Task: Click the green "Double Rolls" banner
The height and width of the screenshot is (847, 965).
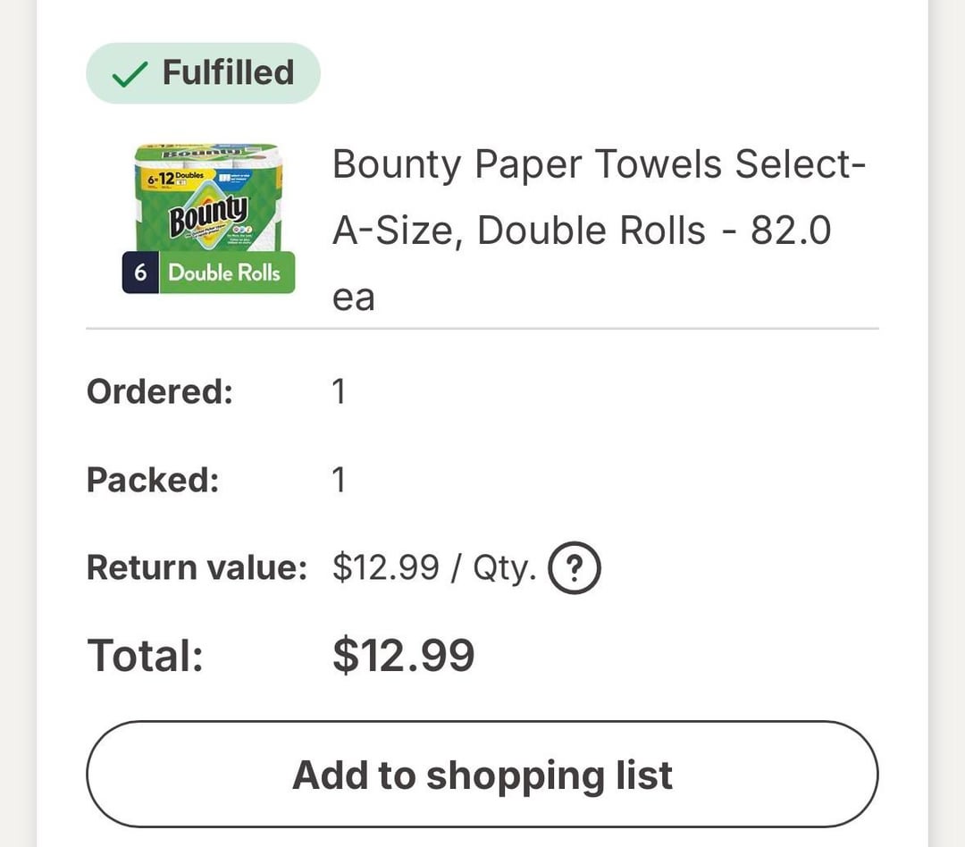Action: (224, 273)
